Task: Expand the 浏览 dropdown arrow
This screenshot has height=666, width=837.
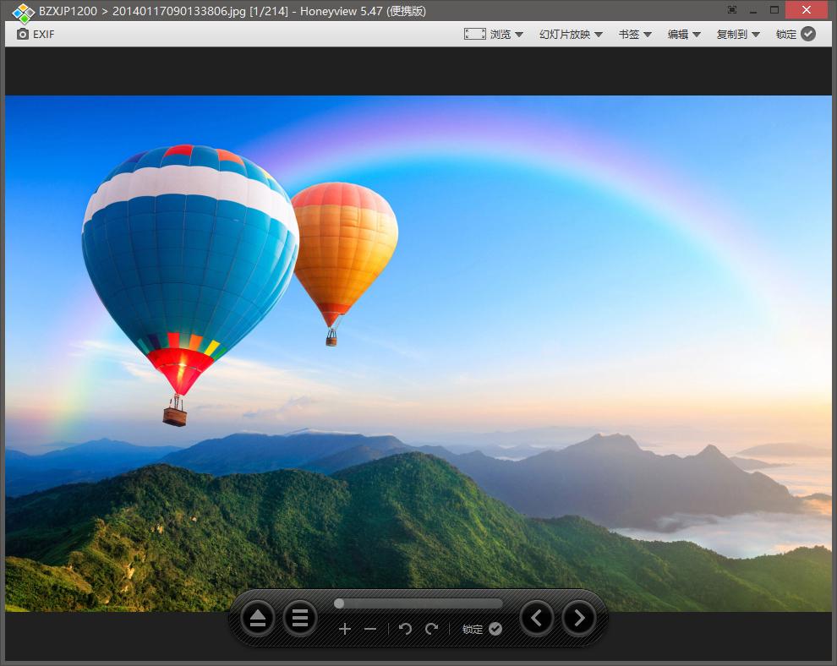Action: [x=519, y=35]
